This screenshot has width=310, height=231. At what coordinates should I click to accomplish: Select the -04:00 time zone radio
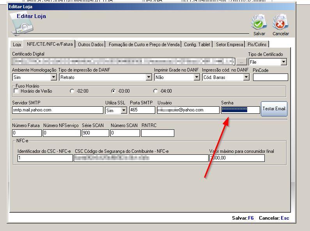tap(156, 91)
